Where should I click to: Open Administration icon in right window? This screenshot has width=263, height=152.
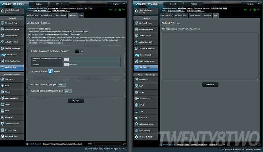coord(136,124)
